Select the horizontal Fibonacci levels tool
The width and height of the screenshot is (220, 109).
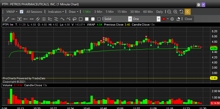[44, 19]
